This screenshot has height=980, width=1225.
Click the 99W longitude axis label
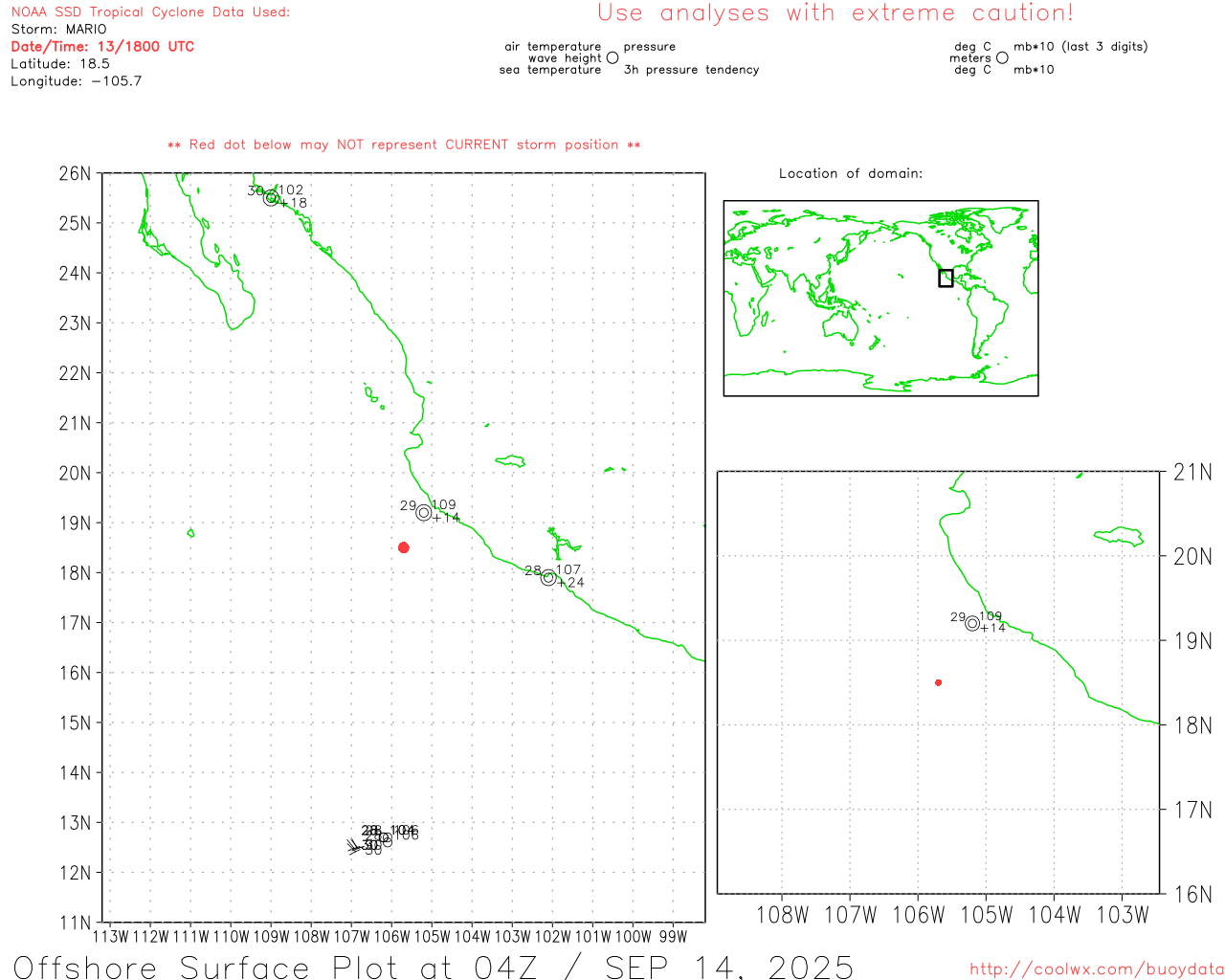673,937
